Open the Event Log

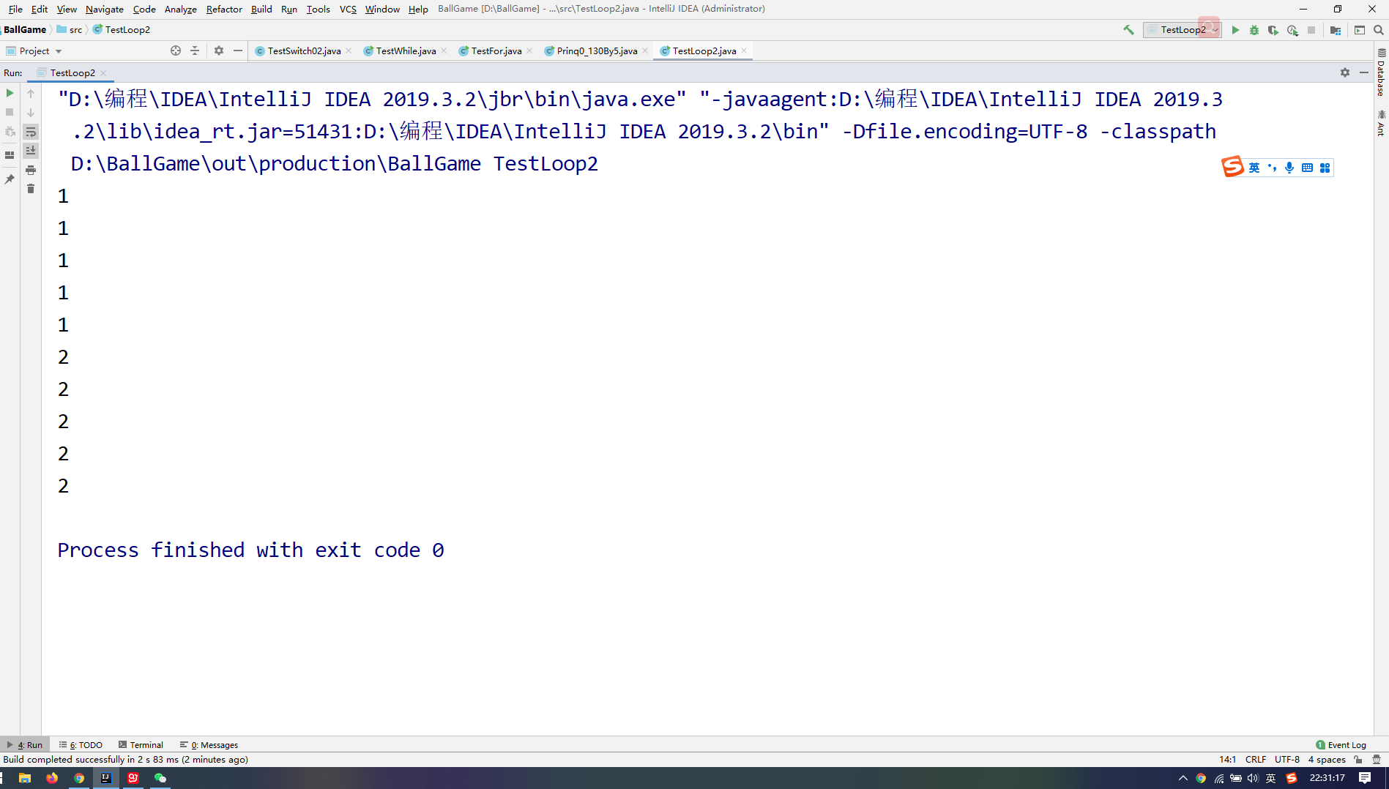click(x=1341, y=744)
